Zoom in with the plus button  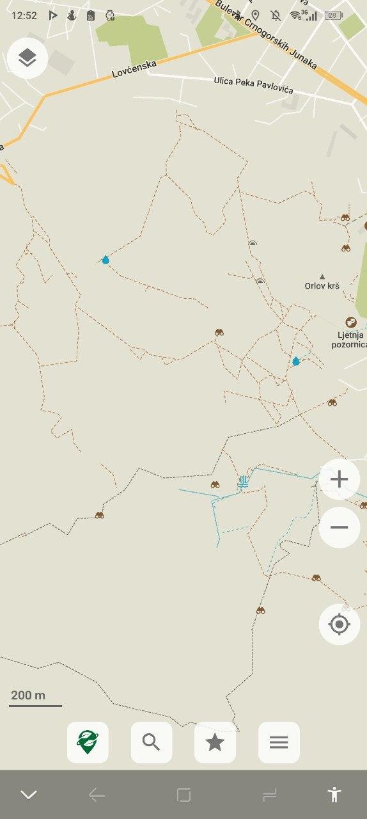click(339, 479)
